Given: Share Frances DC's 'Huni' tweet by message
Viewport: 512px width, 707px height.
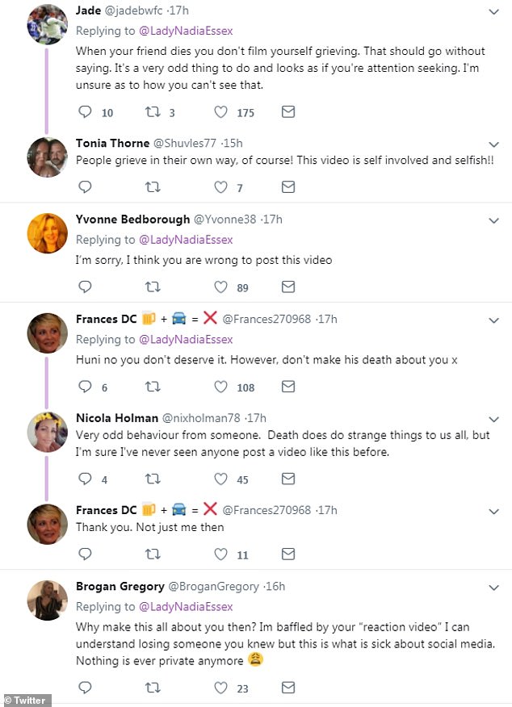Looking at the screenshot, I should click(x=287, y=387).
